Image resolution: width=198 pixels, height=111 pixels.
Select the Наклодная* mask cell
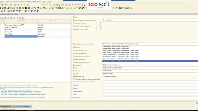click(21, 32)
